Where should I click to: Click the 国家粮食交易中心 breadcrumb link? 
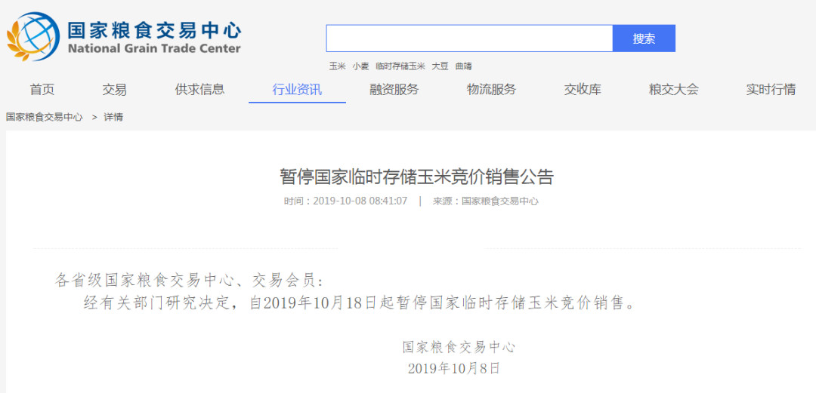(x=45, y=118)
